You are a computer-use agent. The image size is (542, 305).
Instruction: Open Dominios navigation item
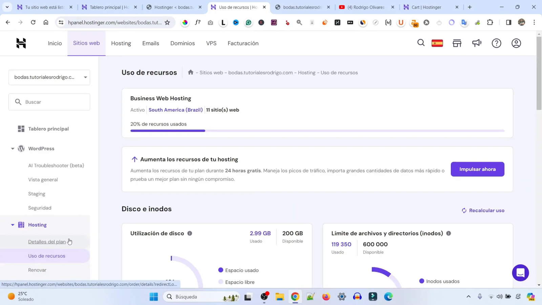183,43
